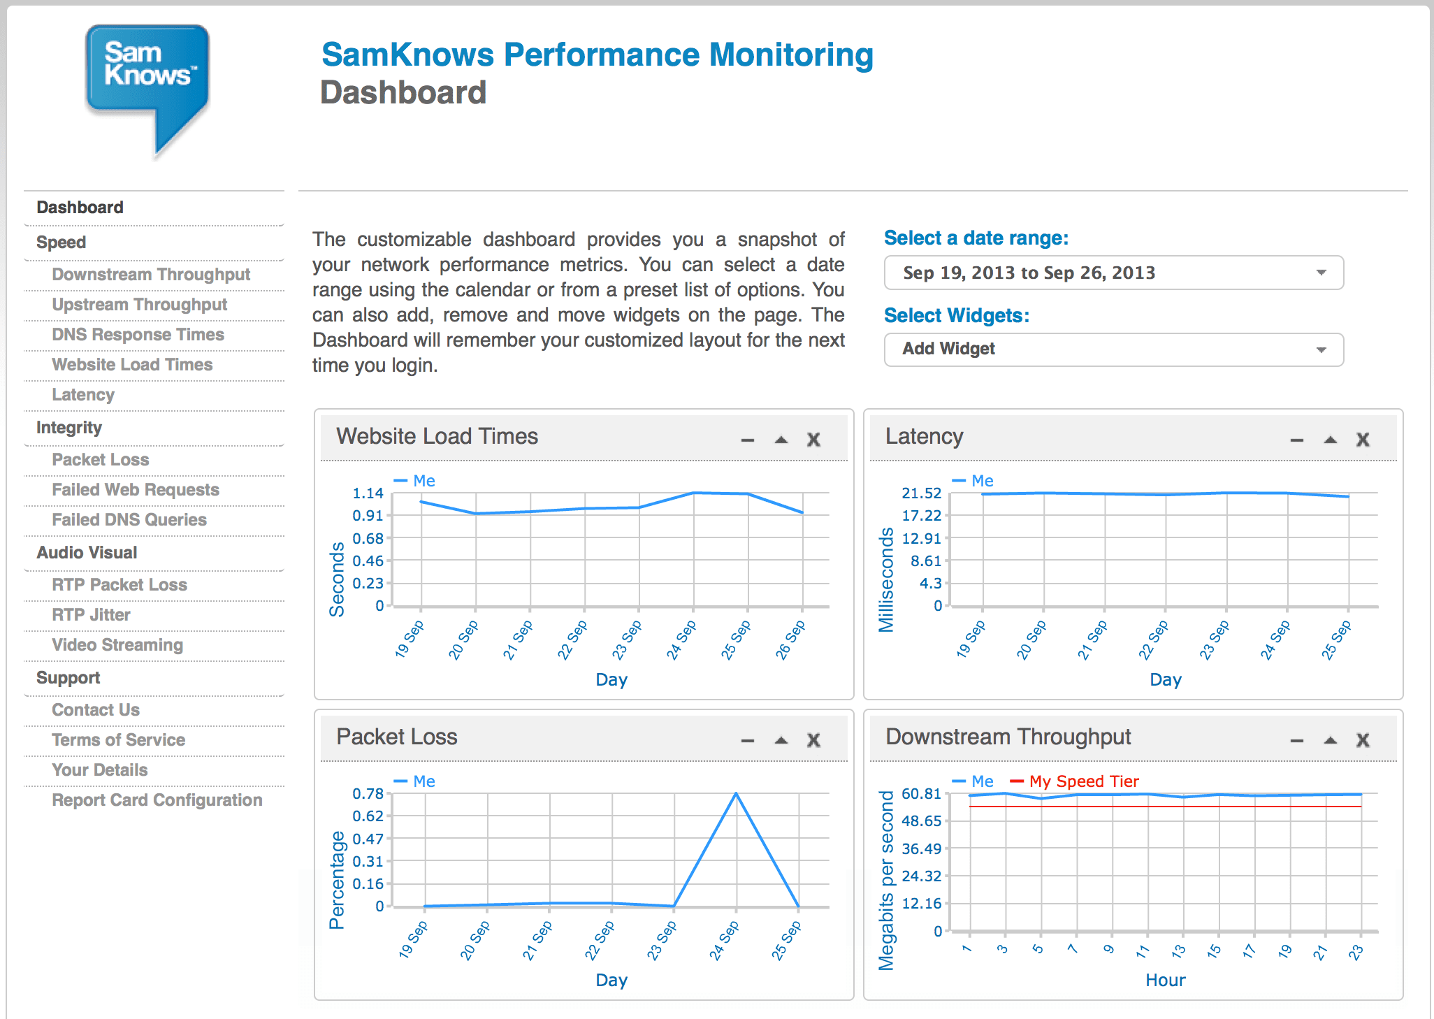Close the Packet Loss widget
The width and height of the screenshot is (1434, 1019).
[813, 740]
